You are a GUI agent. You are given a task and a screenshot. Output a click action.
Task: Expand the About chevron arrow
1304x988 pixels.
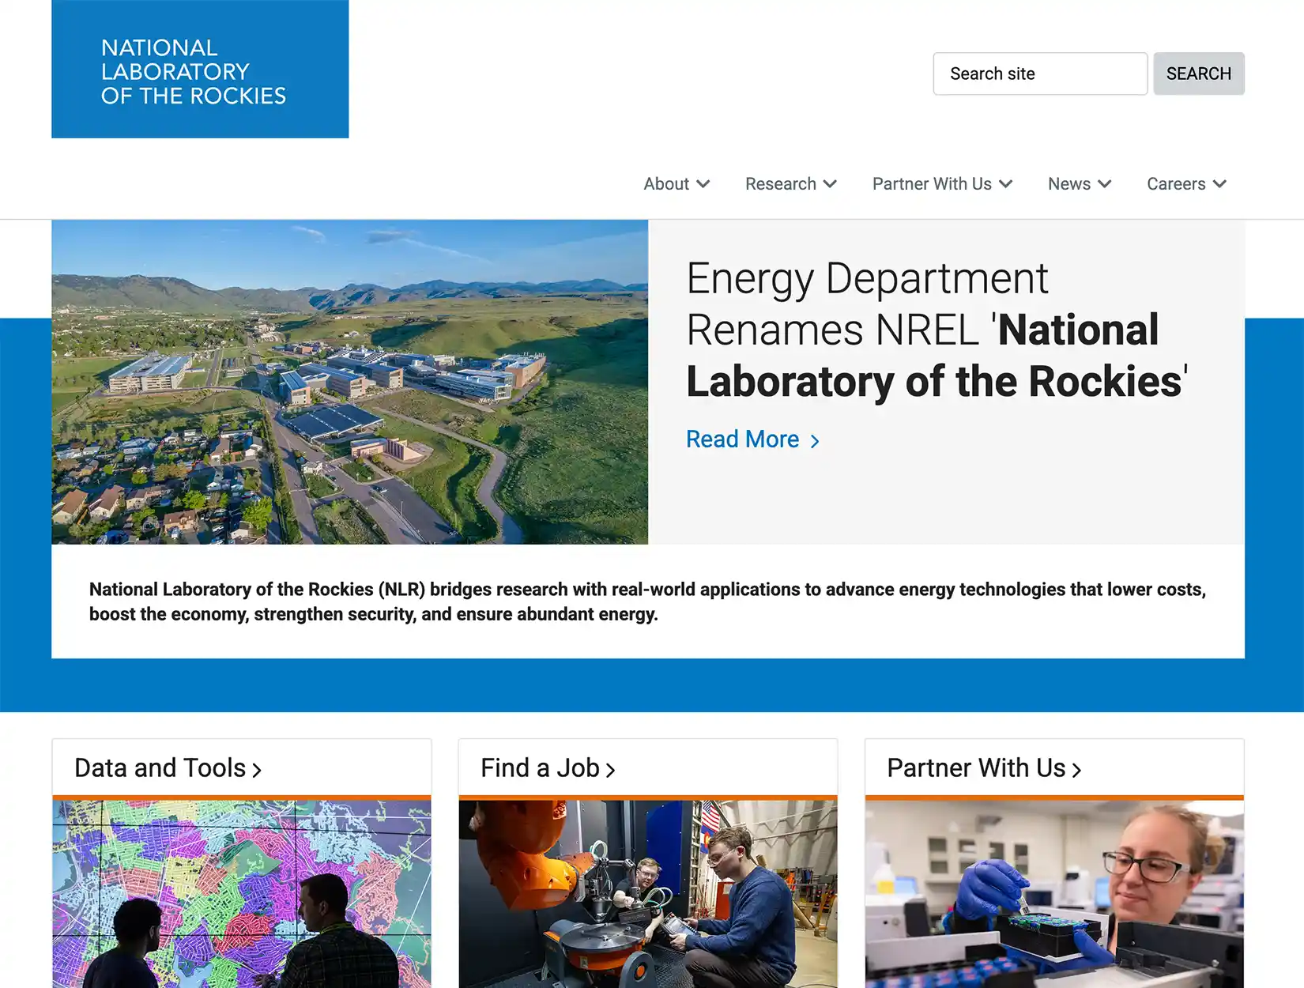(703, 184)
